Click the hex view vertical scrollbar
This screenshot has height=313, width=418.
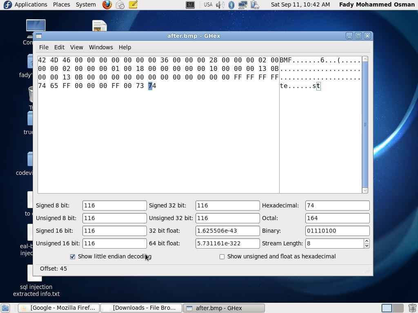tap(365, 124)
